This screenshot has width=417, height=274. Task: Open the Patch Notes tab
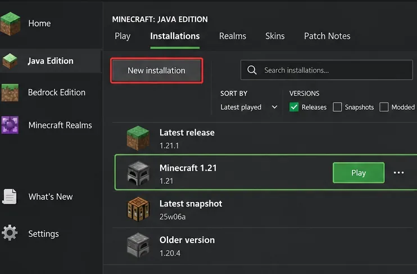point(327,36)
